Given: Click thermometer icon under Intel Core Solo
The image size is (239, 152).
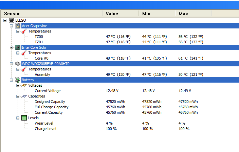Looking at the screenshot, I should (24, 53).
